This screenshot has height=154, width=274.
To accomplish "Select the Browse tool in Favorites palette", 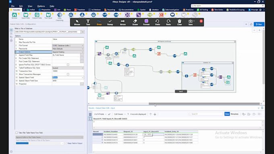I will click(x=15, y=15).
